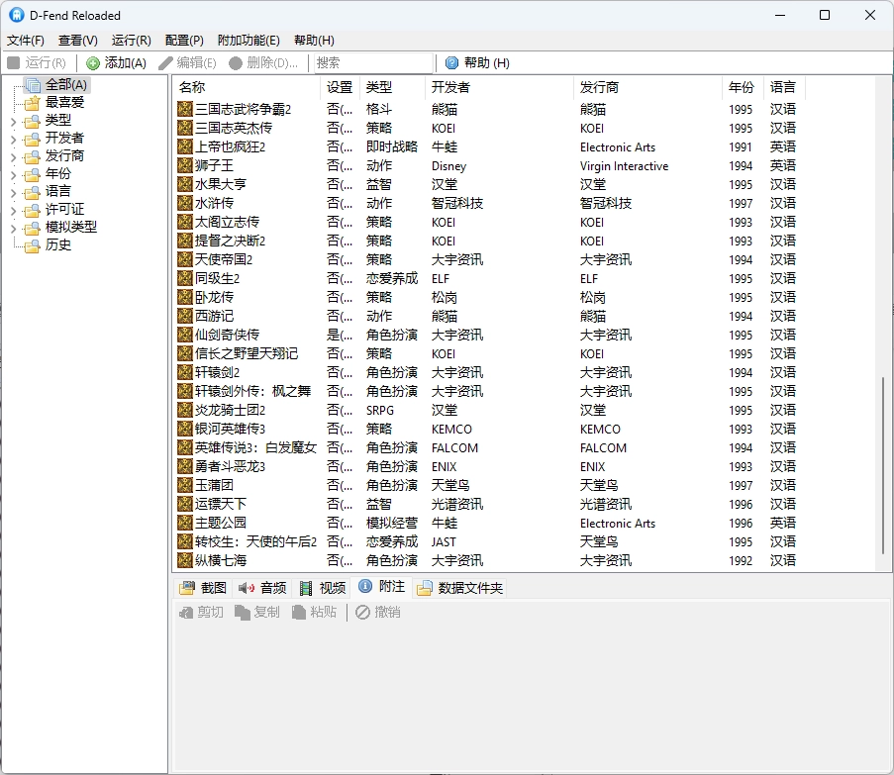Screen dimensions: 894x775
Task: Switch to the 视频 tab
Action: [323, 588]
